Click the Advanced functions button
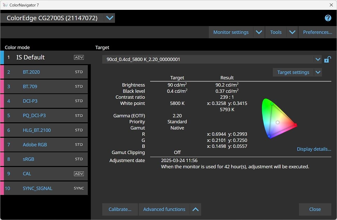The width and height of the screenshot is (337, 220). tap(164, 209)
